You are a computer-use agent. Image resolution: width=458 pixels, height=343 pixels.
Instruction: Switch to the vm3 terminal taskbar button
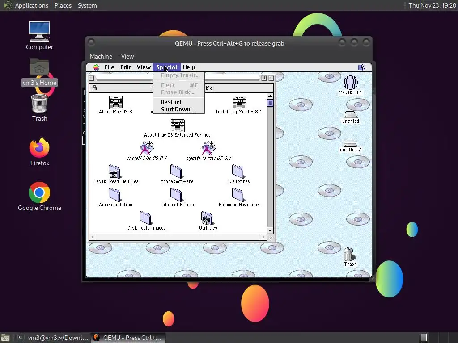pos(53,338)
